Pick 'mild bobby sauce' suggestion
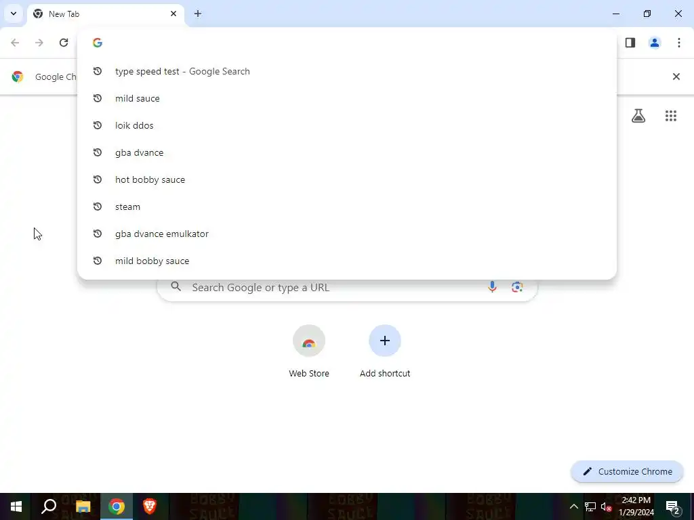 pyautogui.click(x=347, y=261)
